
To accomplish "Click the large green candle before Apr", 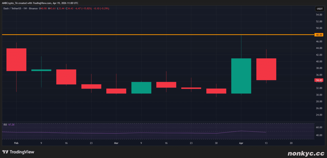I will coord(241,76).
